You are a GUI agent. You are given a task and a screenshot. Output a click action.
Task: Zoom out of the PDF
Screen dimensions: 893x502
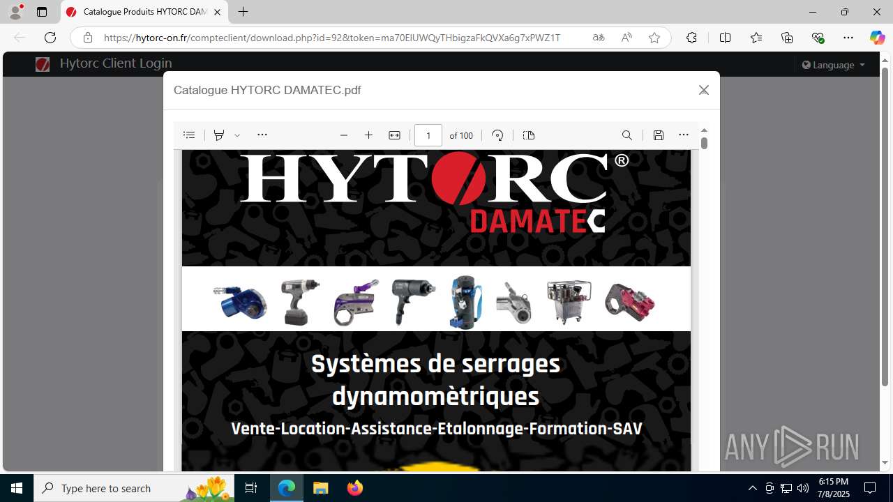(343, 135)
